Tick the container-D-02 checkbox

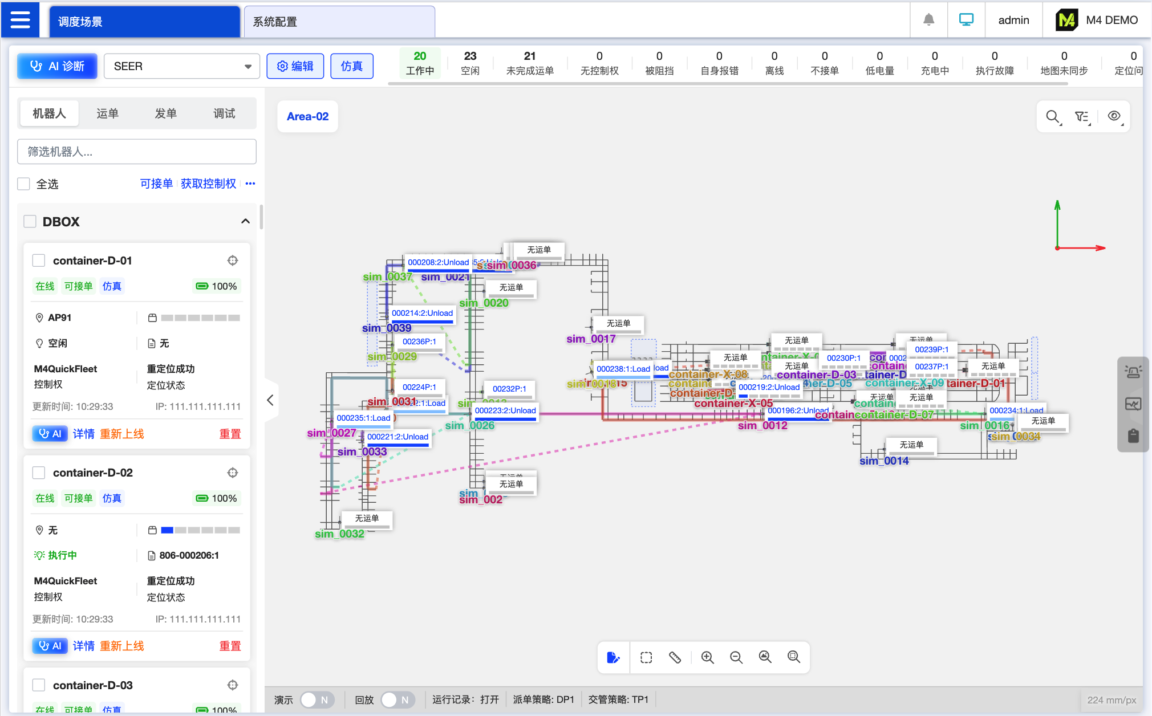point(39,473)
